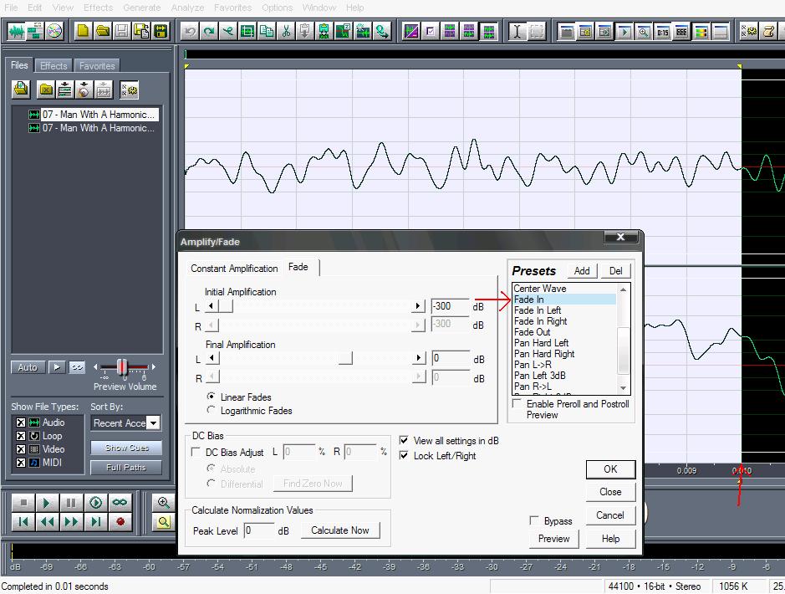The image size is (785, 594).
Task: Switch to the Effects panel tab
Action: click(x=54, y=65)
